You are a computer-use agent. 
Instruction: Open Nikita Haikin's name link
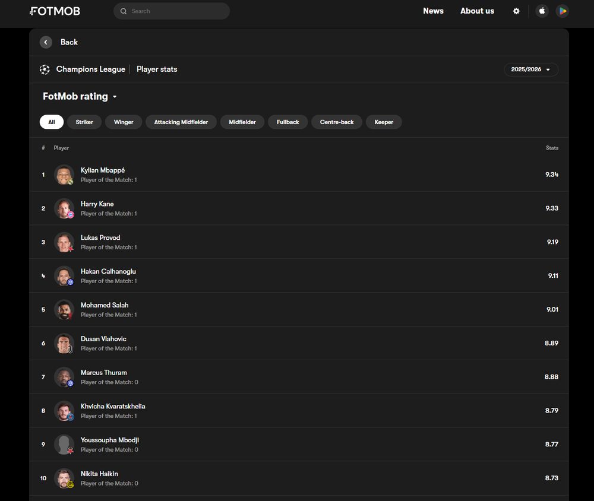pos(99,474)
